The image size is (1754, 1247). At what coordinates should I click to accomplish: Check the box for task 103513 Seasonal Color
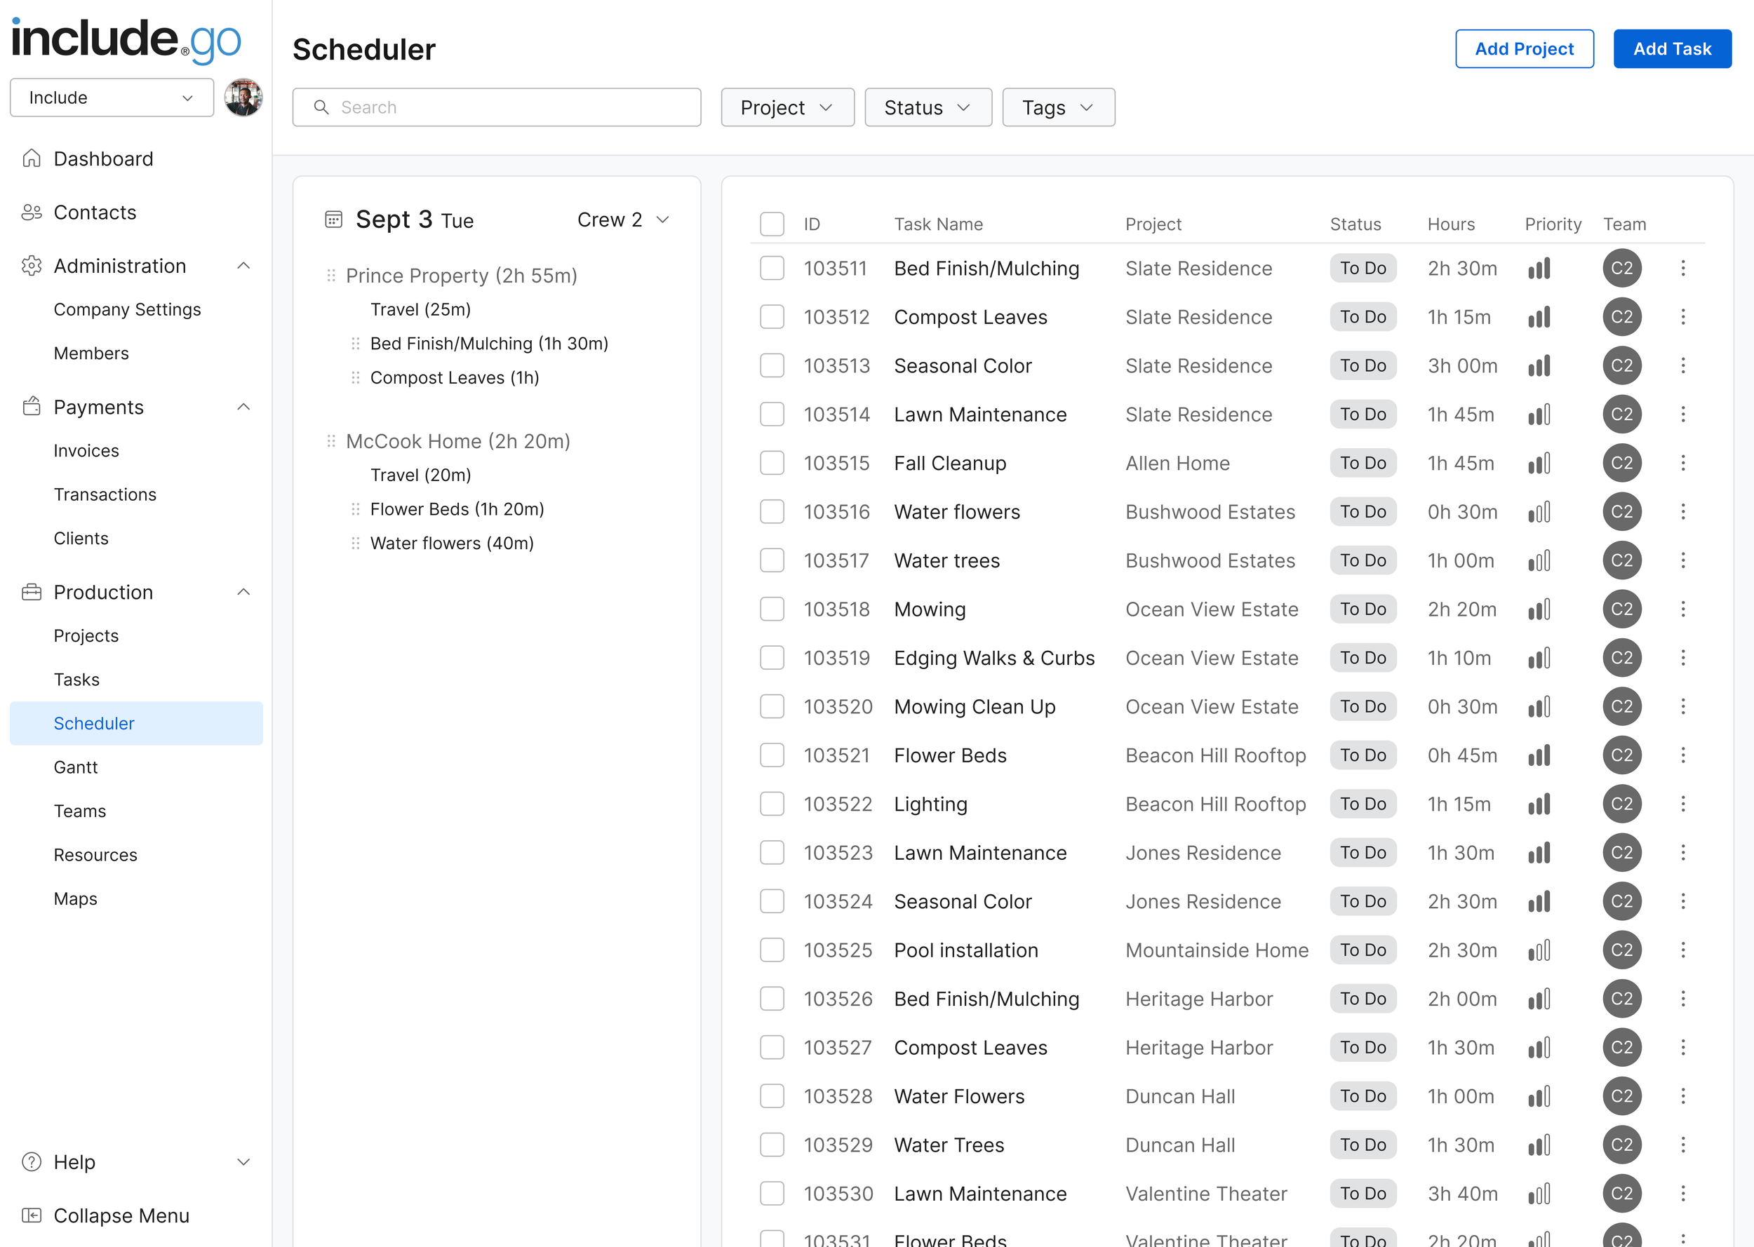tap(772, 365)
